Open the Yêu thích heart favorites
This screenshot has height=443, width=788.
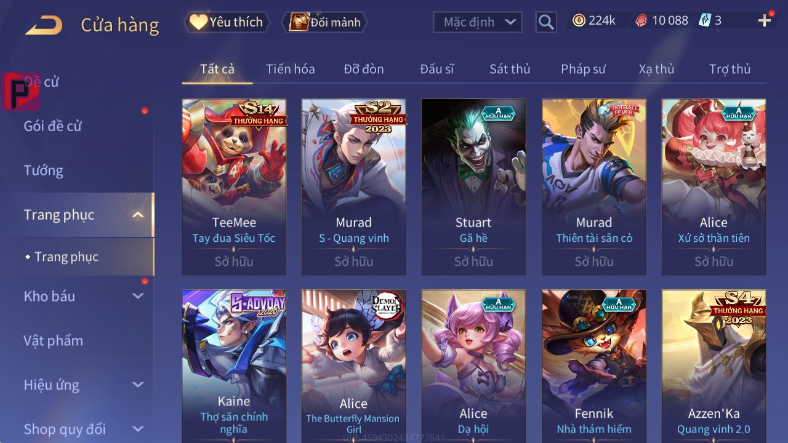(227, 22)
